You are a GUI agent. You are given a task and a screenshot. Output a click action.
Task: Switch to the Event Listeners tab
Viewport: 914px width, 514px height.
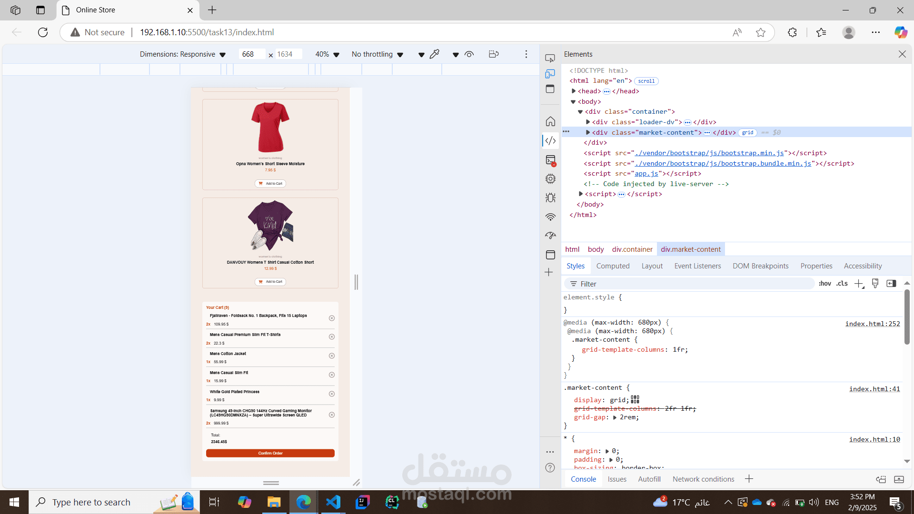697,266
